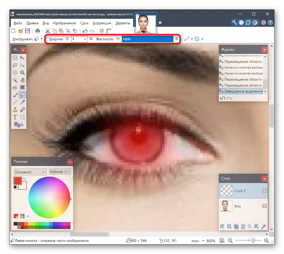Click the primary red color swatch
The height and width of the screenshot is (254, 284).
tap(17, 180)
